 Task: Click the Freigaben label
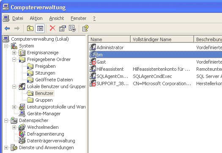coord(45,66)
